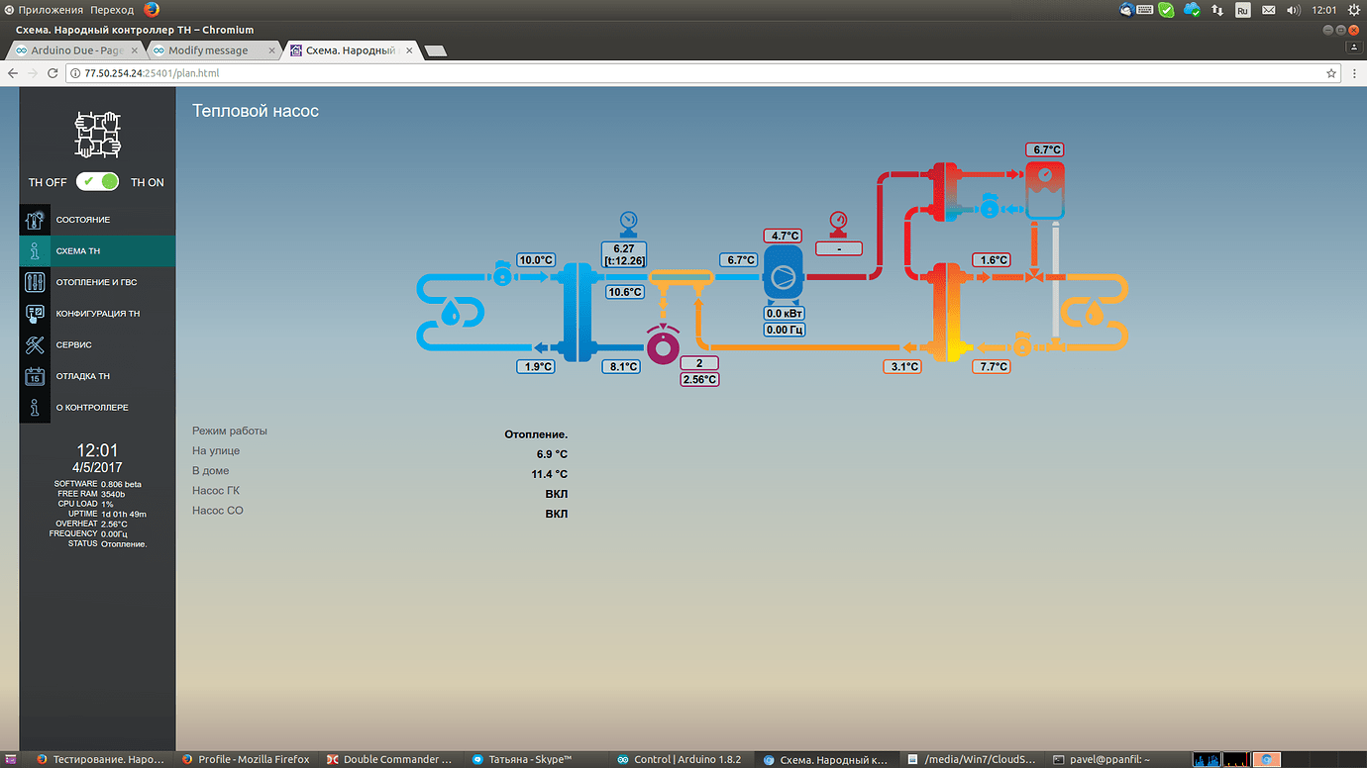
Task: Open СЕРВИС with the crossed tools icon
Action: 35,344
